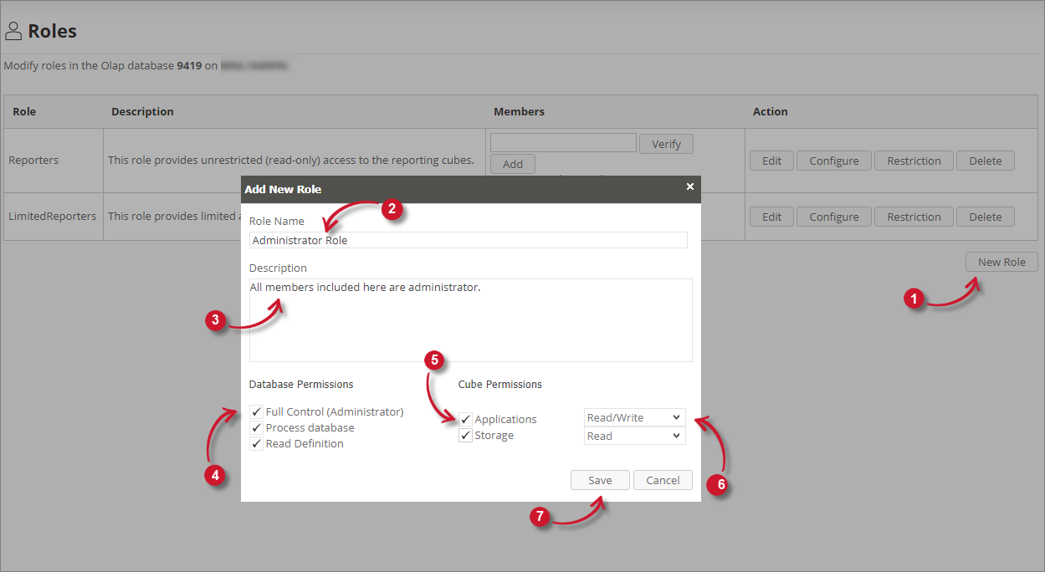Click the Roles user icon in header
This screenshot has width=1045, height=572.
(x=13, y=32)
